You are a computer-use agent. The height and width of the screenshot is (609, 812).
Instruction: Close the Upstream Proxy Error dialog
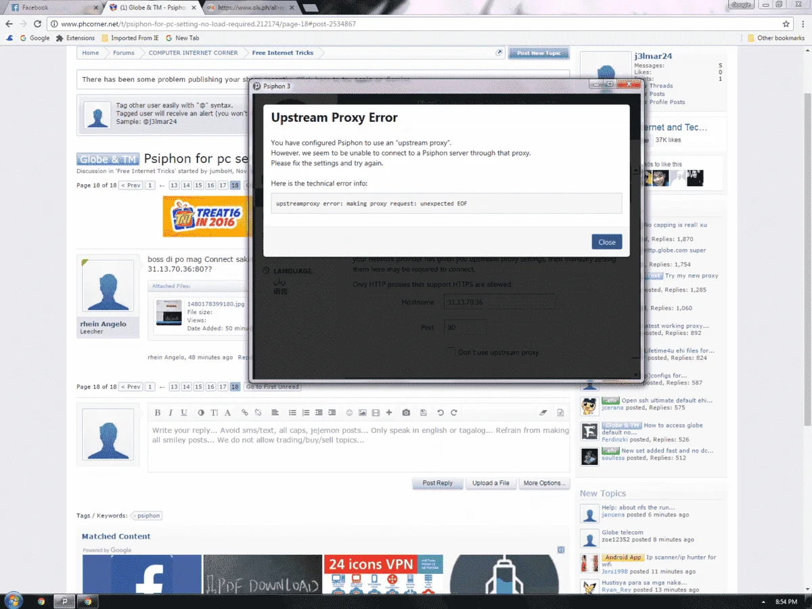pos(607,242)
